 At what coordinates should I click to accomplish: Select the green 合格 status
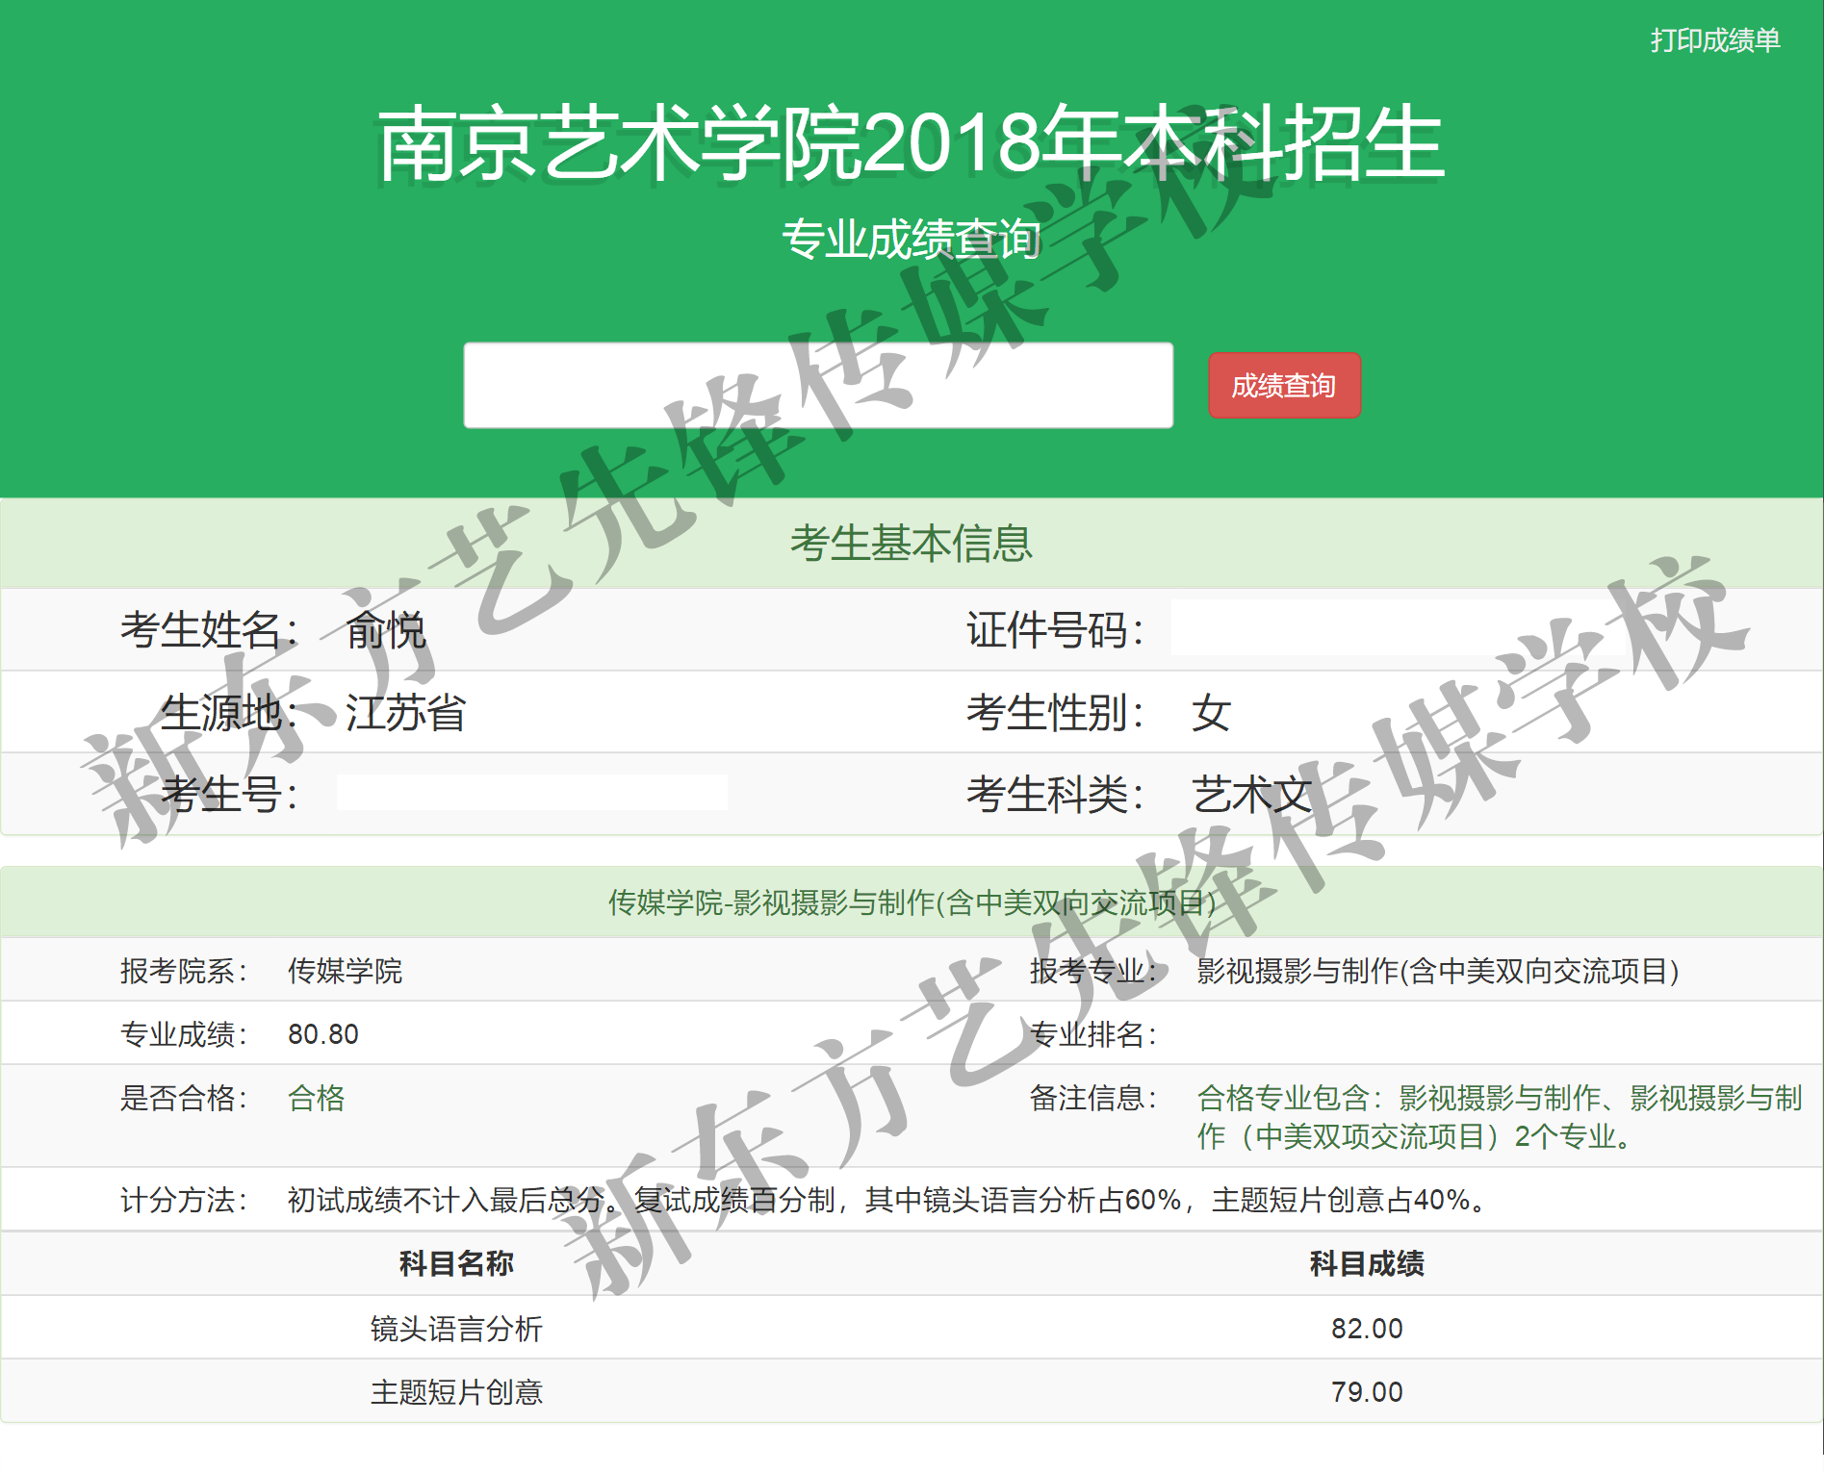click(x=316, y=1098)
